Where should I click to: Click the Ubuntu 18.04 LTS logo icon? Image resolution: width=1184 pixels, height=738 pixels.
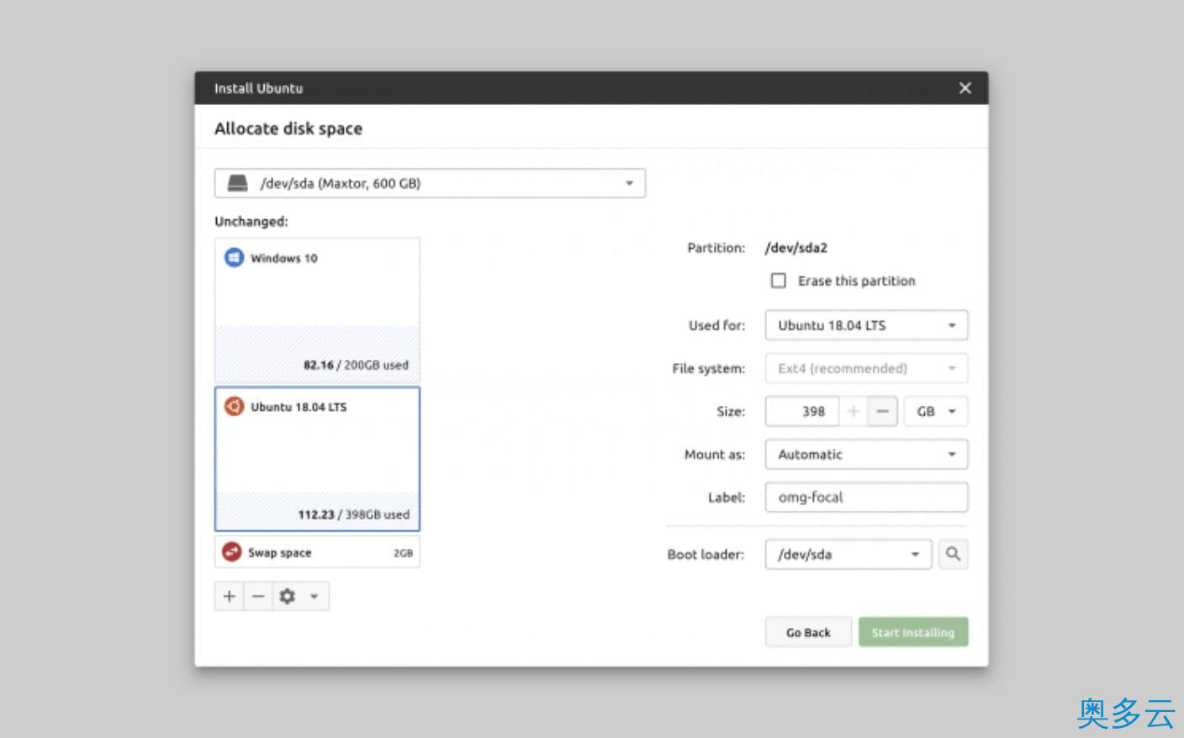[234, 406]
